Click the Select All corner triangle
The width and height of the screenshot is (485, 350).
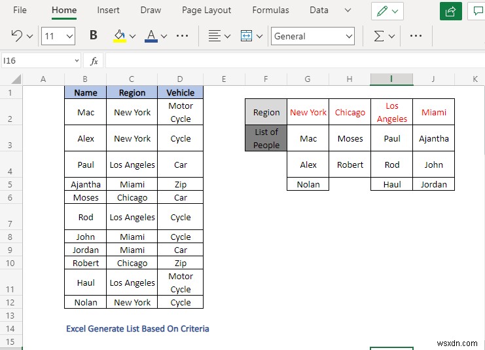point(16,79)
